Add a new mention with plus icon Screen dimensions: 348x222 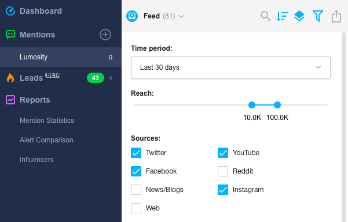click(105, 35)
